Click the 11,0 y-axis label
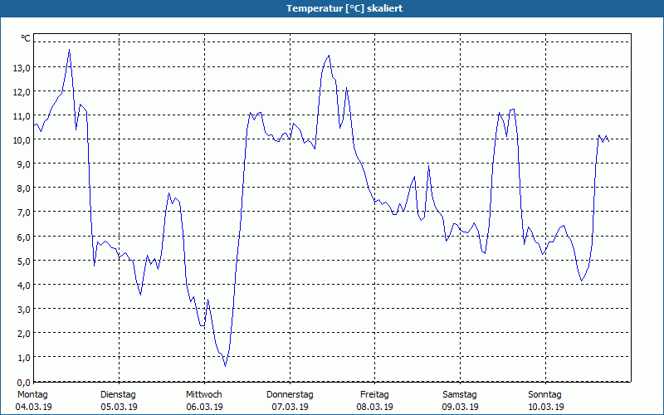Viewport: 664px width, 415px height. [22, 116]
